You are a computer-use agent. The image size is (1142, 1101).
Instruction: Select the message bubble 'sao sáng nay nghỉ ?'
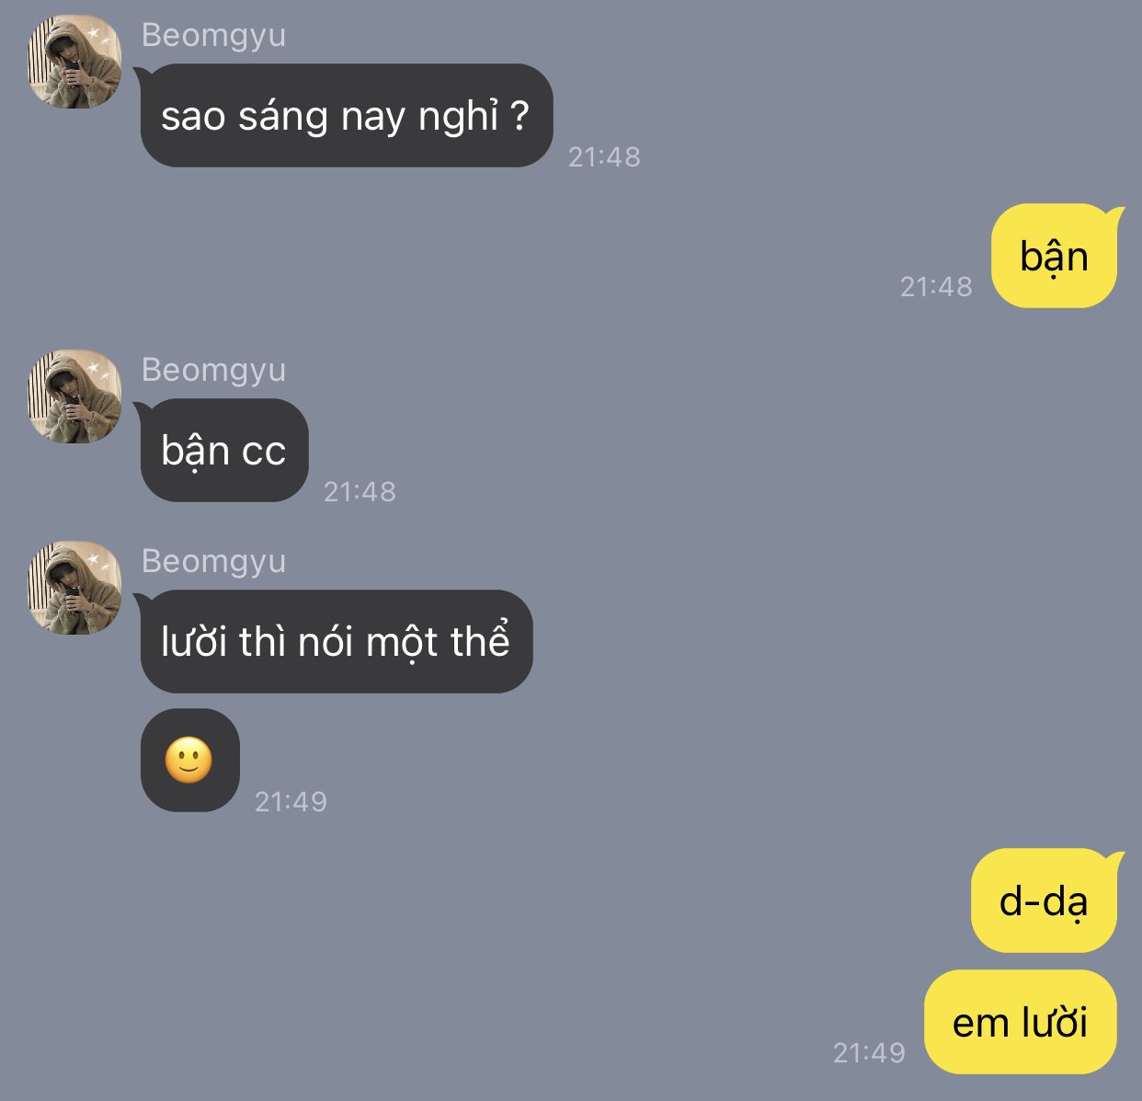(346, 115)
